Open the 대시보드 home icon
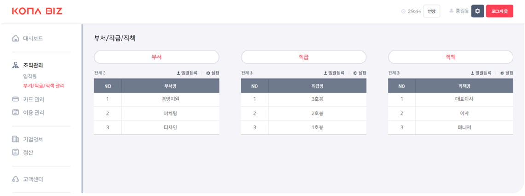This screenshot has height=196, width=525. pos(15,39)
